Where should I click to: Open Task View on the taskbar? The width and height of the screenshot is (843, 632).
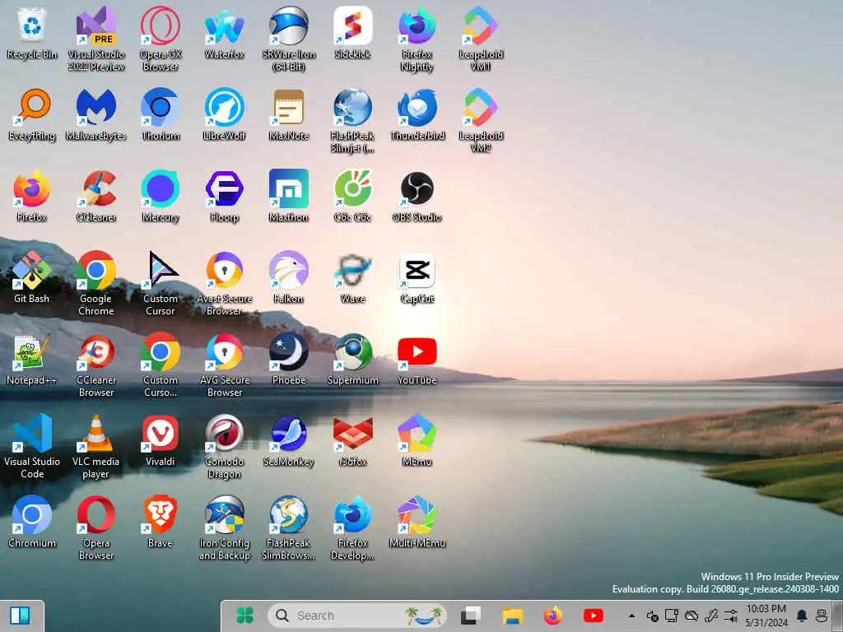(x=471, y=616)
